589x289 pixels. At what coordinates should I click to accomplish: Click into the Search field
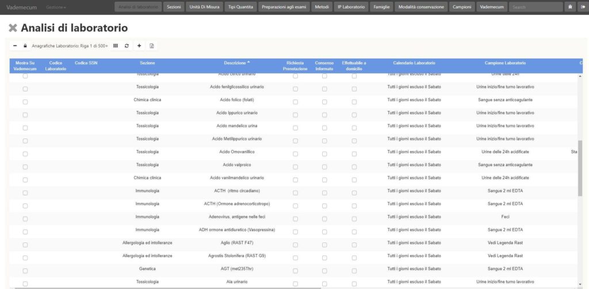(536, 7)
